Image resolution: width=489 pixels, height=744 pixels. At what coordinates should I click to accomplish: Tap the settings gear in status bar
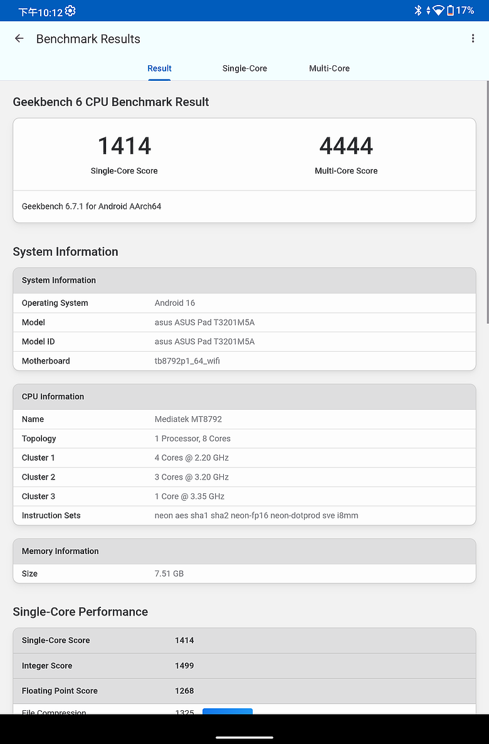point(70,11)
